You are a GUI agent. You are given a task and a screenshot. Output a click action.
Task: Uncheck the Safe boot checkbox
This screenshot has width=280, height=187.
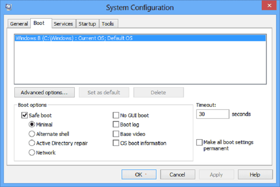click(24, 115)
